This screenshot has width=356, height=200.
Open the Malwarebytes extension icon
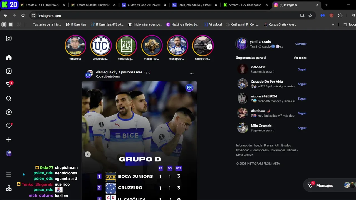pos(323,16)
